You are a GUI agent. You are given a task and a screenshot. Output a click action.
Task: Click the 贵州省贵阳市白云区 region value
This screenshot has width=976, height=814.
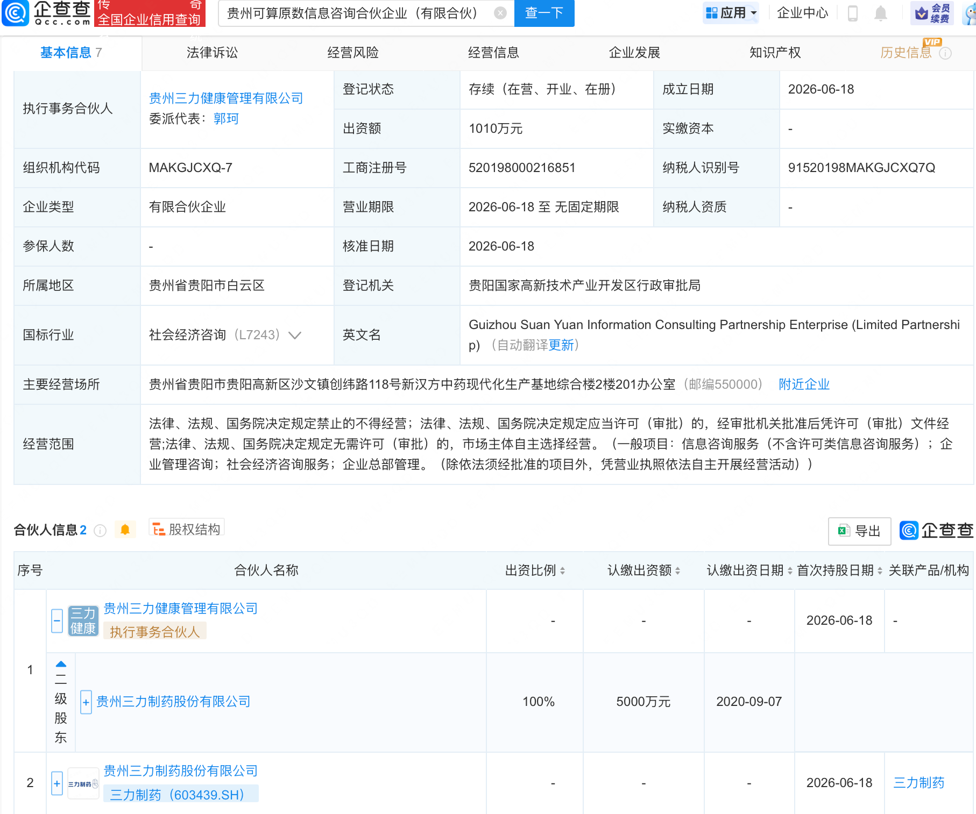tap(207, 285)
